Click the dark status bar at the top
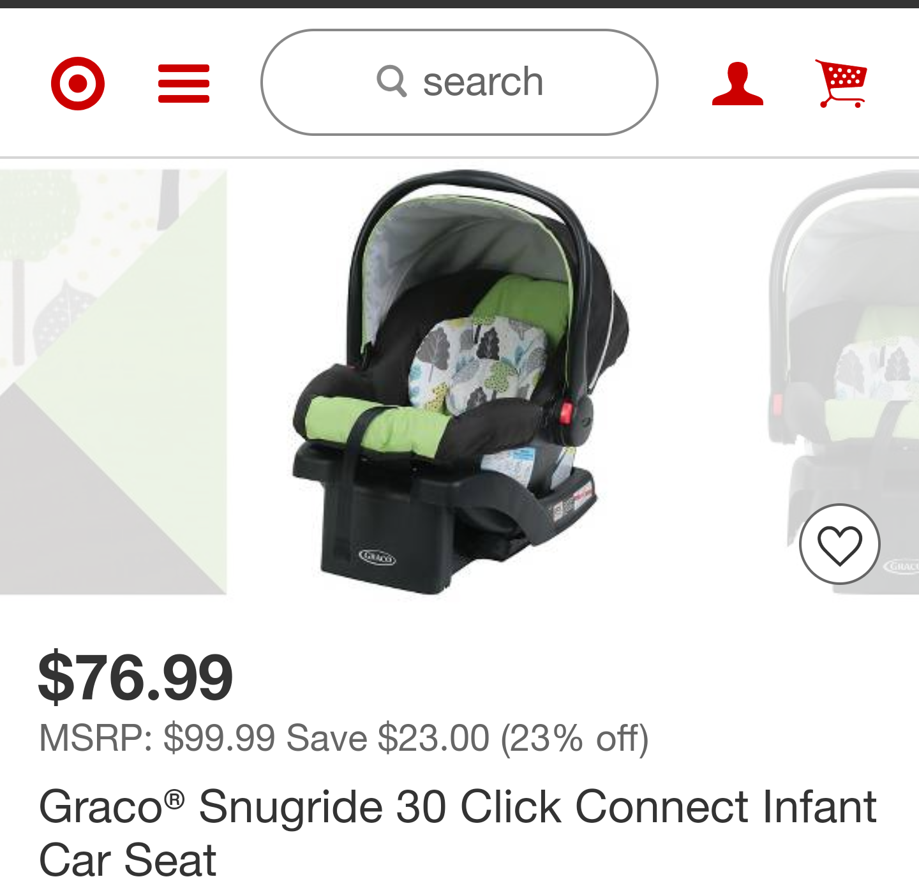This screenshot has height=893, width=919. 459,4
